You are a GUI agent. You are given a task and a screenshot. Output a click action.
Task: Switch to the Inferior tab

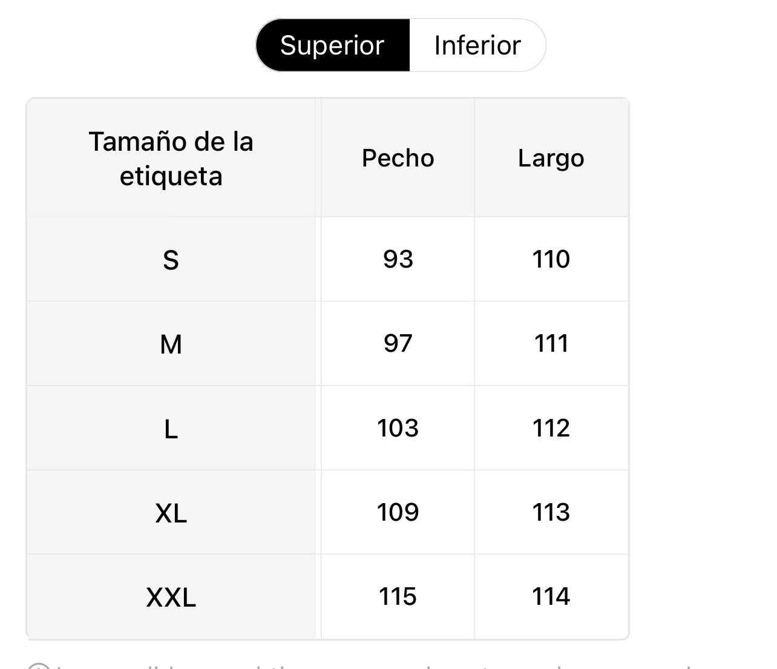[477, 45]
